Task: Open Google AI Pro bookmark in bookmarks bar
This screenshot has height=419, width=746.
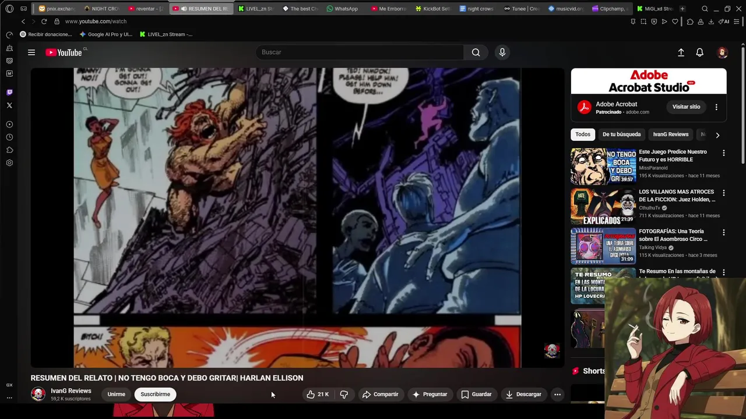Action: click(x=105, y=34)
